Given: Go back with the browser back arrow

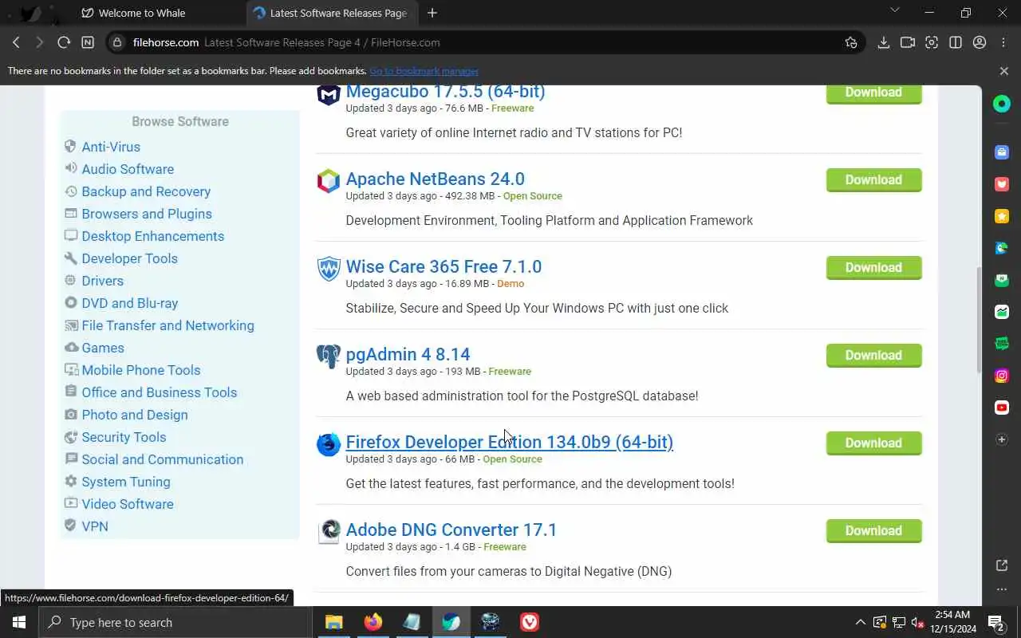Looking at the screenshot, I should coord(16,42).
